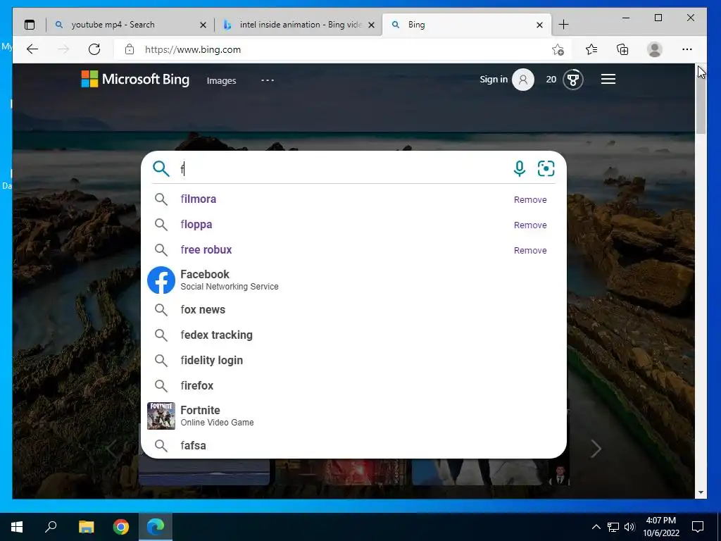
Task: Close the intel inside animation tab
Action: 371,25
